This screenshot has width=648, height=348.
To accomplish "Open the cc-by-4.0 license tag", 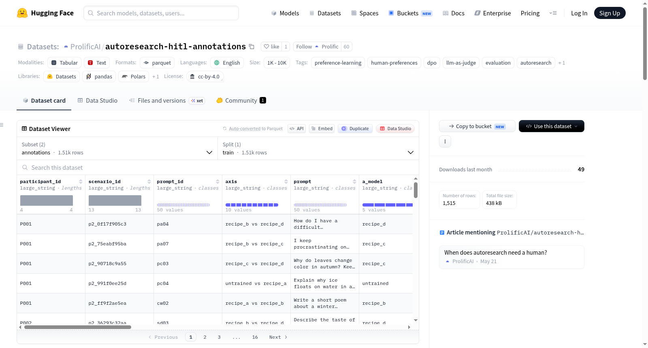I will (205, 76).
